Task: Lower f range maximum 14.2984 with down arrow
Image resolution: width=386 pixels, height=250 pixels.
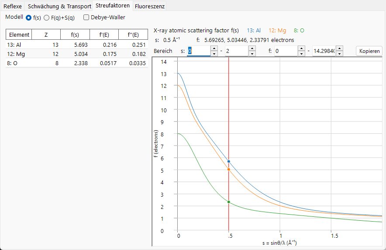Action: pyautogui.click(x=339, y=54)
